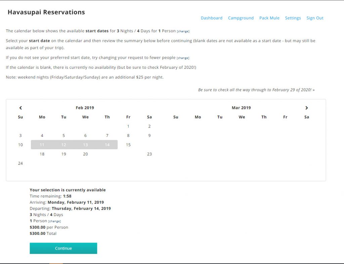Click the $300.00 per Person price
Viewport: 344px width, 264px height.
click(x=49, y=227)
